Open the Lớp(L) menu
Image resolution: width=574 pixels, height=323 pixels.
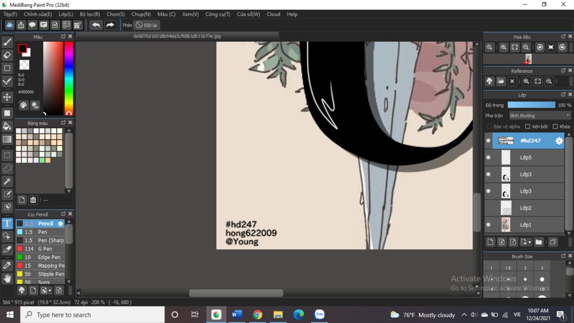[x=66, y=14]
